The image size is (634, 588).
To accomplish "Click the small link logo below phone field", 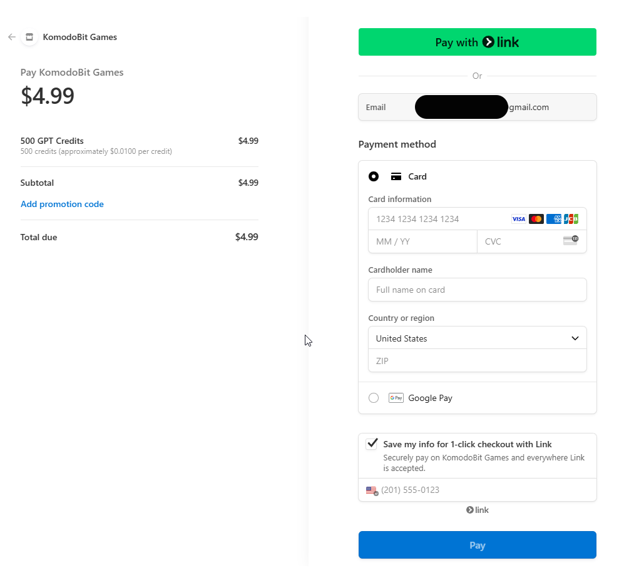I will click(x=477, y=510).
